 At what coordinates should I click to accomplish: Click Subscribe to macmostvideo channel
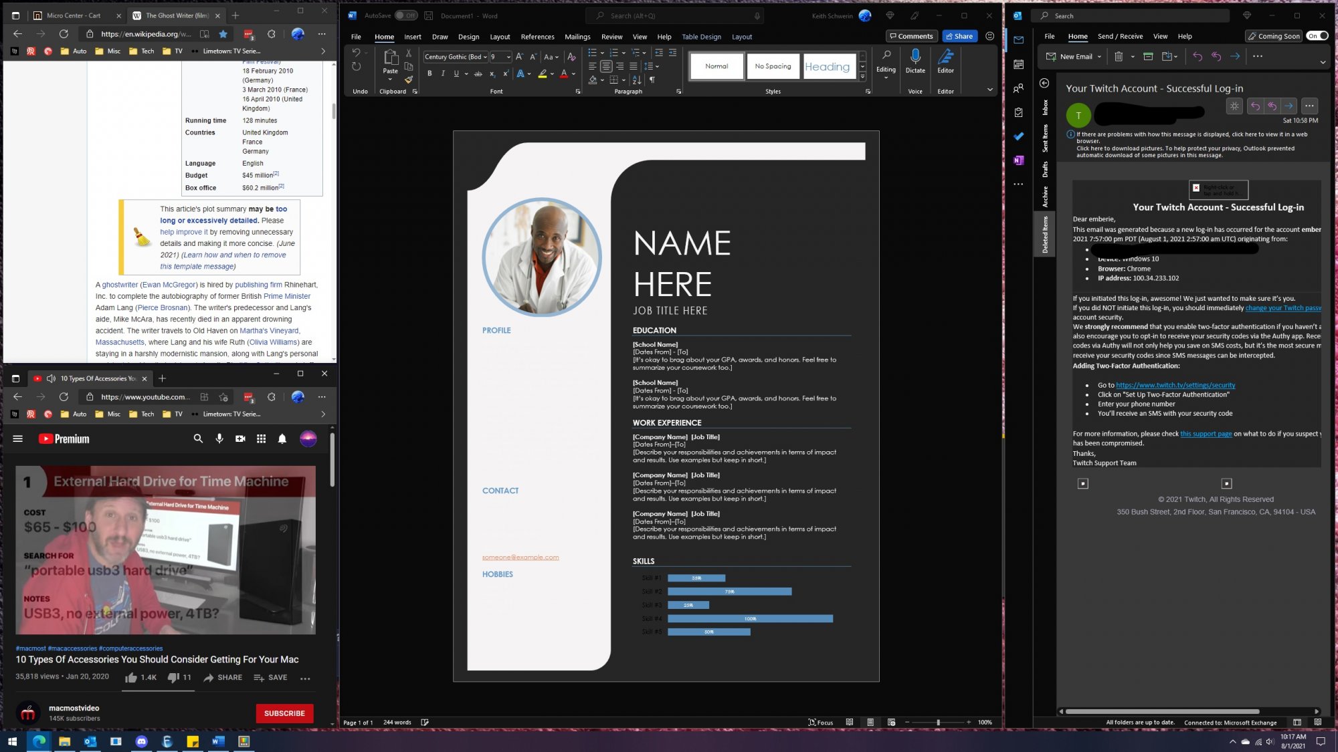[284, 713]
